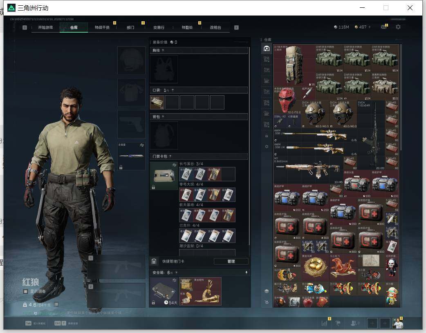Click the empty pistol slot
Image resolution: width=426 pixels, height=333 pixels.
[131, 124]
